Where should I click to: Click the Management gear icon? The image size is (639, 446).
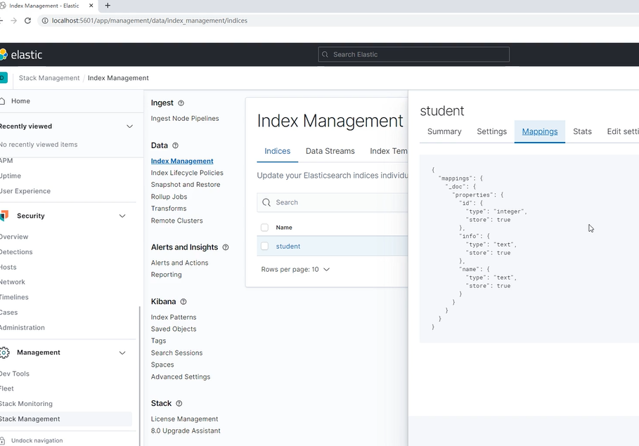(x=4, y=353)
